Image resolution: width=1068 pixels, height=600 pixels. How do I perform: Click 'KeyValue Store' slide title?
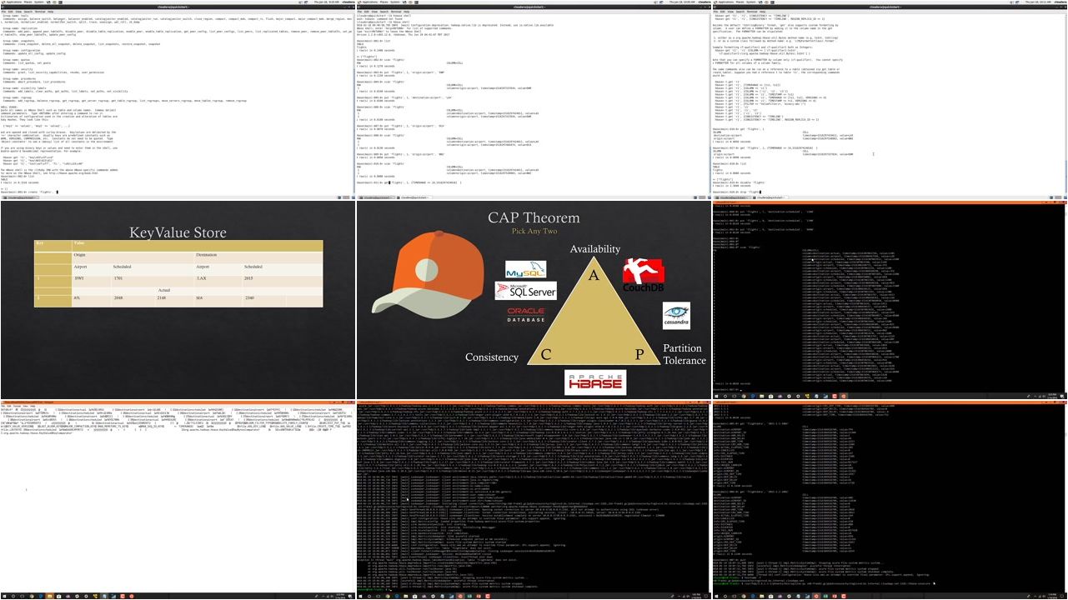click(178, 232)
